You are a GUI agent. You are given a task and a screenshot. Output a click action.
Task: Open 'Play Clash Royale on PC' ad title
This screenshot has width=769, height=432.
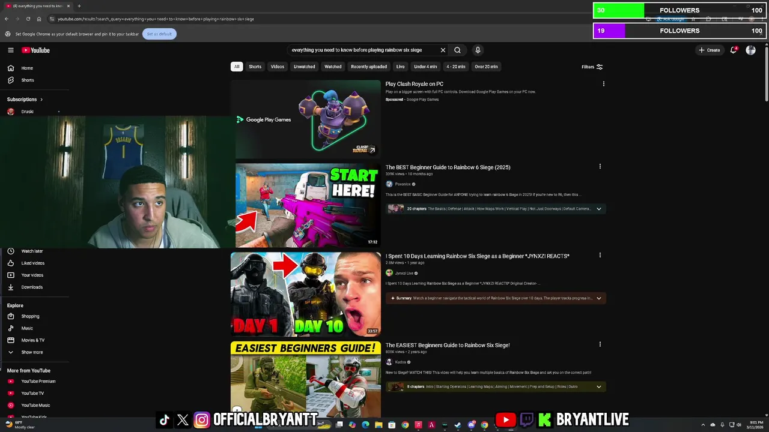click(415, 84)
